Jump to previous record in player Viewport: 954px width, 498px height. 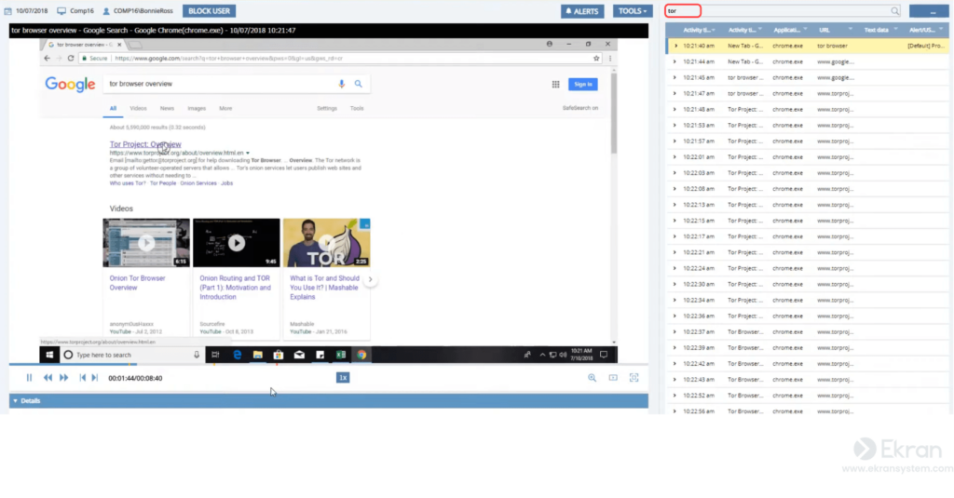coord(83,378)
